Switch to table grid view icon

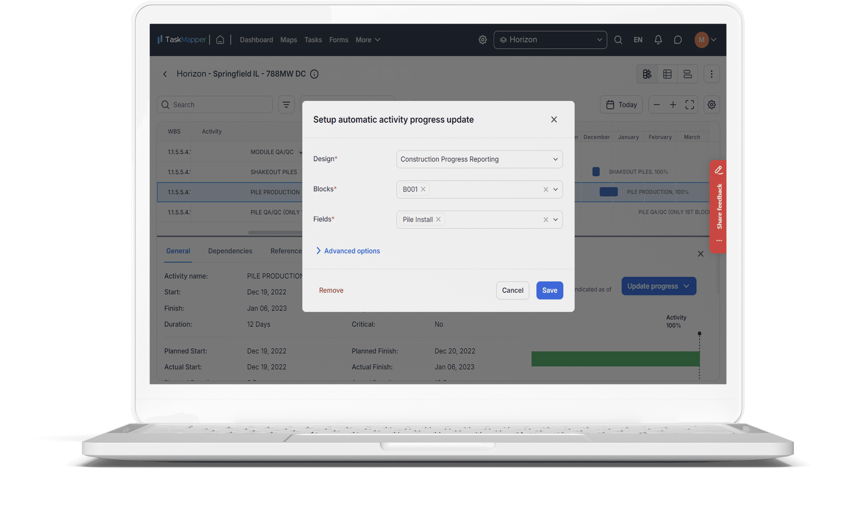point(667,74)
